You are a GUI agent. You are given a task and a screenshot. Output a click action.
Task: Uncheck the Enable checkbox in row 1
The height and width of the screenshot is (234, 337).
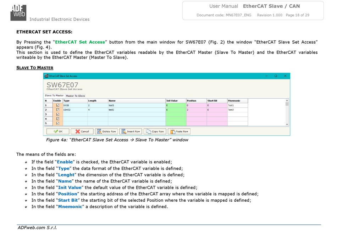click(57, 105)
